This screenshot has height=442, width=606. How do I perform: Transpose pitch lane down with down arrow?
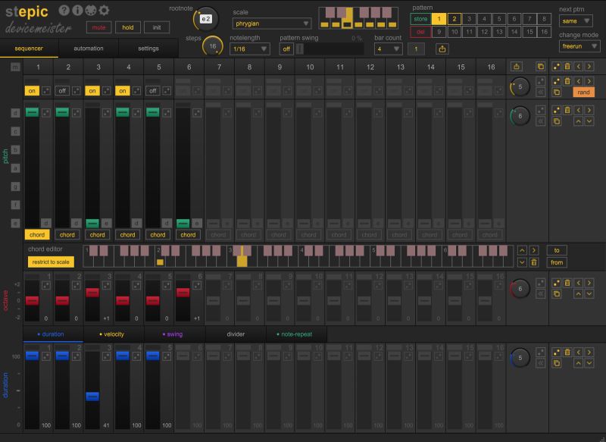pos(589,121)
